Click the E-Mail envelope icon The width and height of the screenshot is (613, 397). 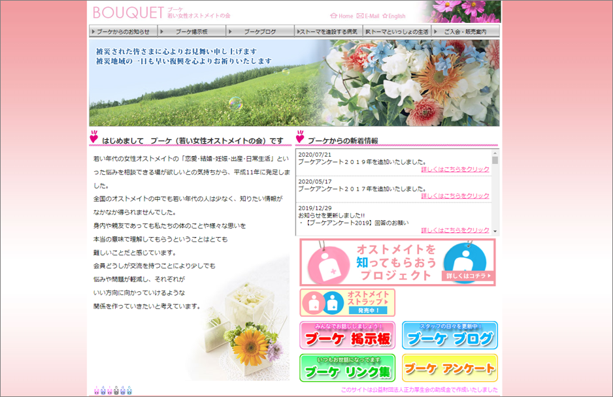click(360, 16)
